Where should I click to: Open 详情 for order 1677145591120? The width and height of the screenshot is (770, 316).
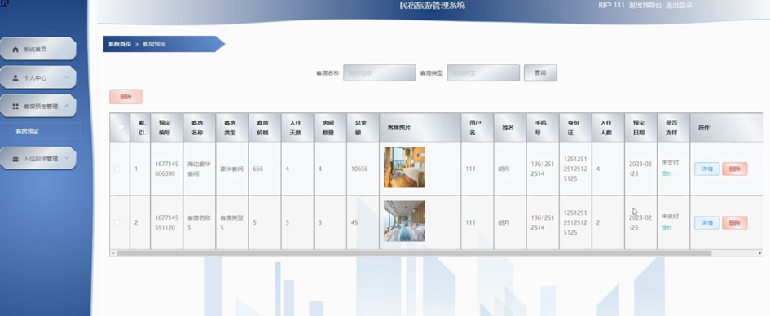click(706, 223)
